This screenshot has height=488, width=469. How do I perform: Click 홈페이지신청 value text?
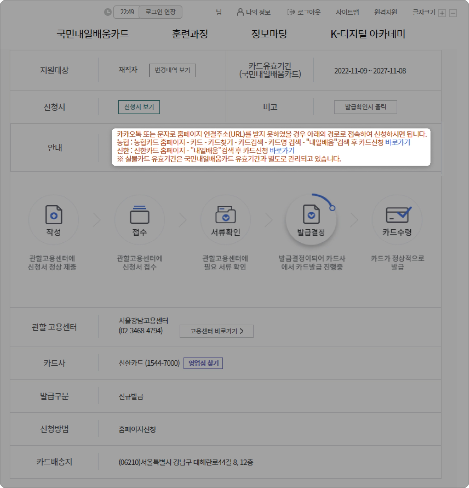pos(137,429)
